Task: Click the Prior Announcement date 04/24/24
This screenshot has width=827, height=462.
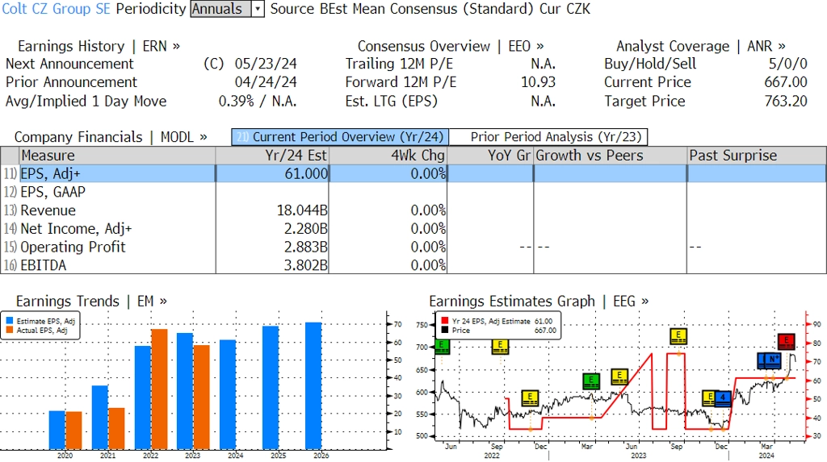Action: [x=266, y=82]
